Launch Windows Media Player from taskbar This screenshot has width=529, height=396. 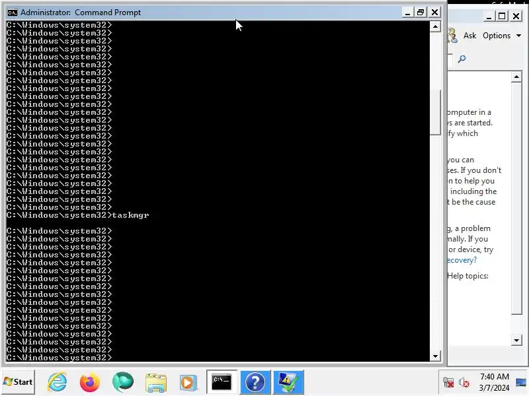coord(188,383)
